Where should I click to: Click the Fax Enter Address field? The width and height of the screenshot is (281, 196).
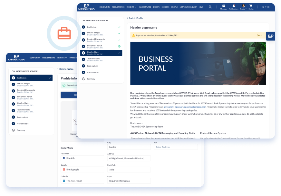(176, 147)
